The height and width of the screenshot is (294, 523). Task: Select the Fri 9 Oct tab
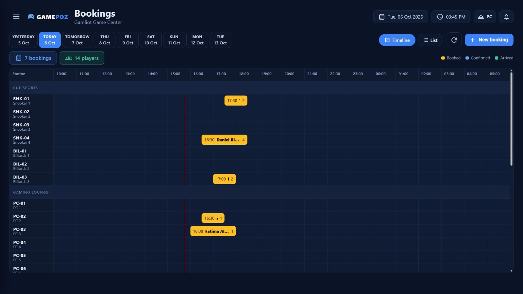[x=128, y=40]
